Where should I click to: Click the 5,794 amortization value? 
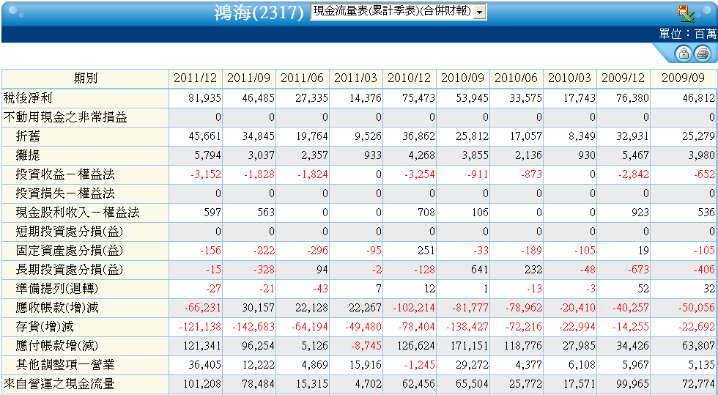208,155
